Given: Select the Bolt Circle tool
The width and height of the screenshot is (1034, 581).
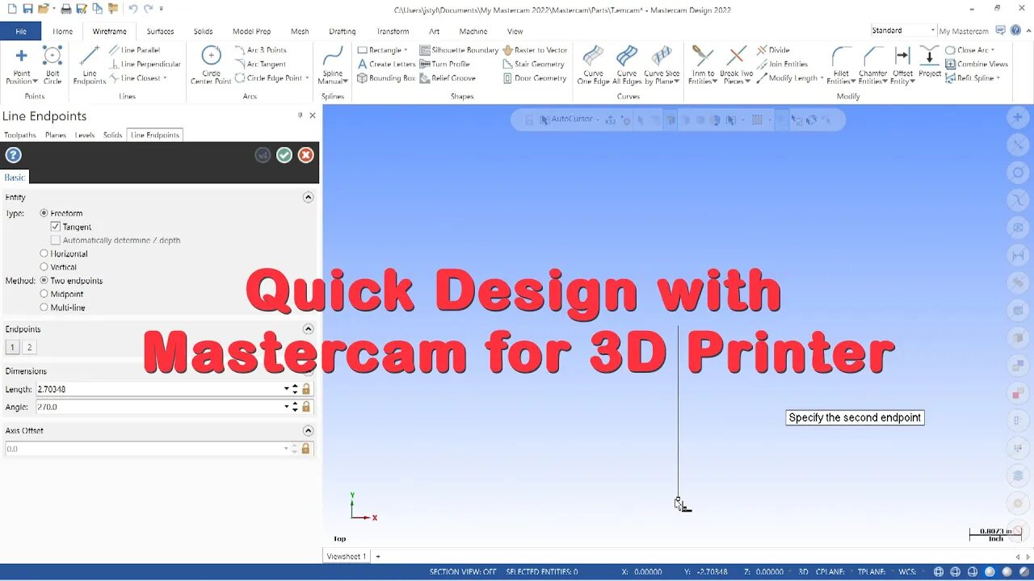Looking at the screenshot, I should [53, 65].
